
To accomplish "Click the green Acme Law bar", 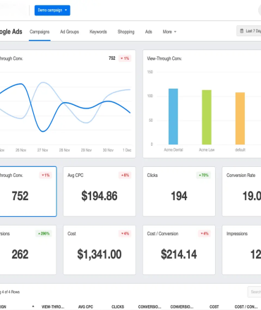I will point(207,117).
